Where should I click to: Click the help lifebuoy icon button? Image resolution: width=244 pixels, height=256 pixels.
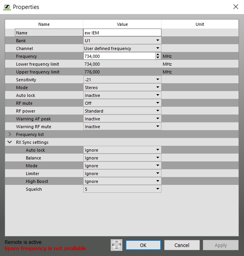coord(117,245)
